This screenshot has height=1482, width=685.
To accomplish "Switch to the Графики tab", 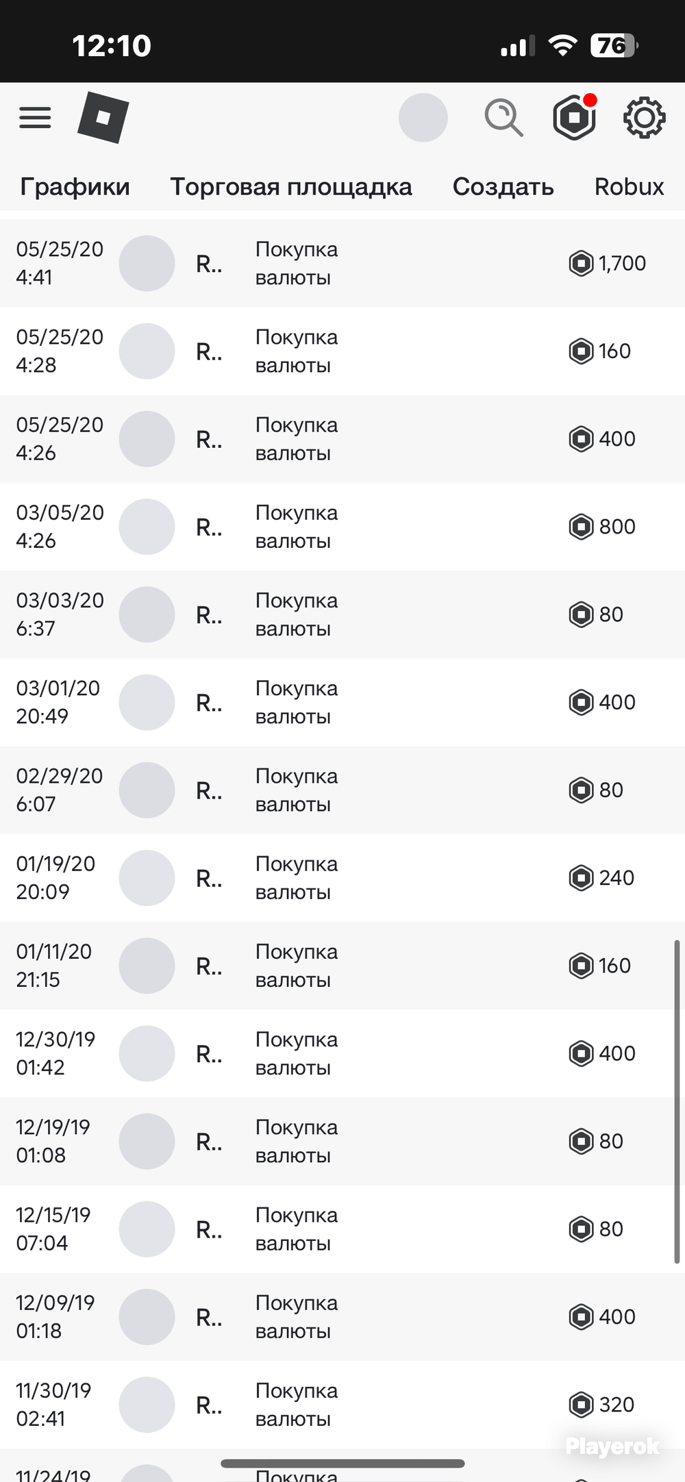I will coord(75,186).
